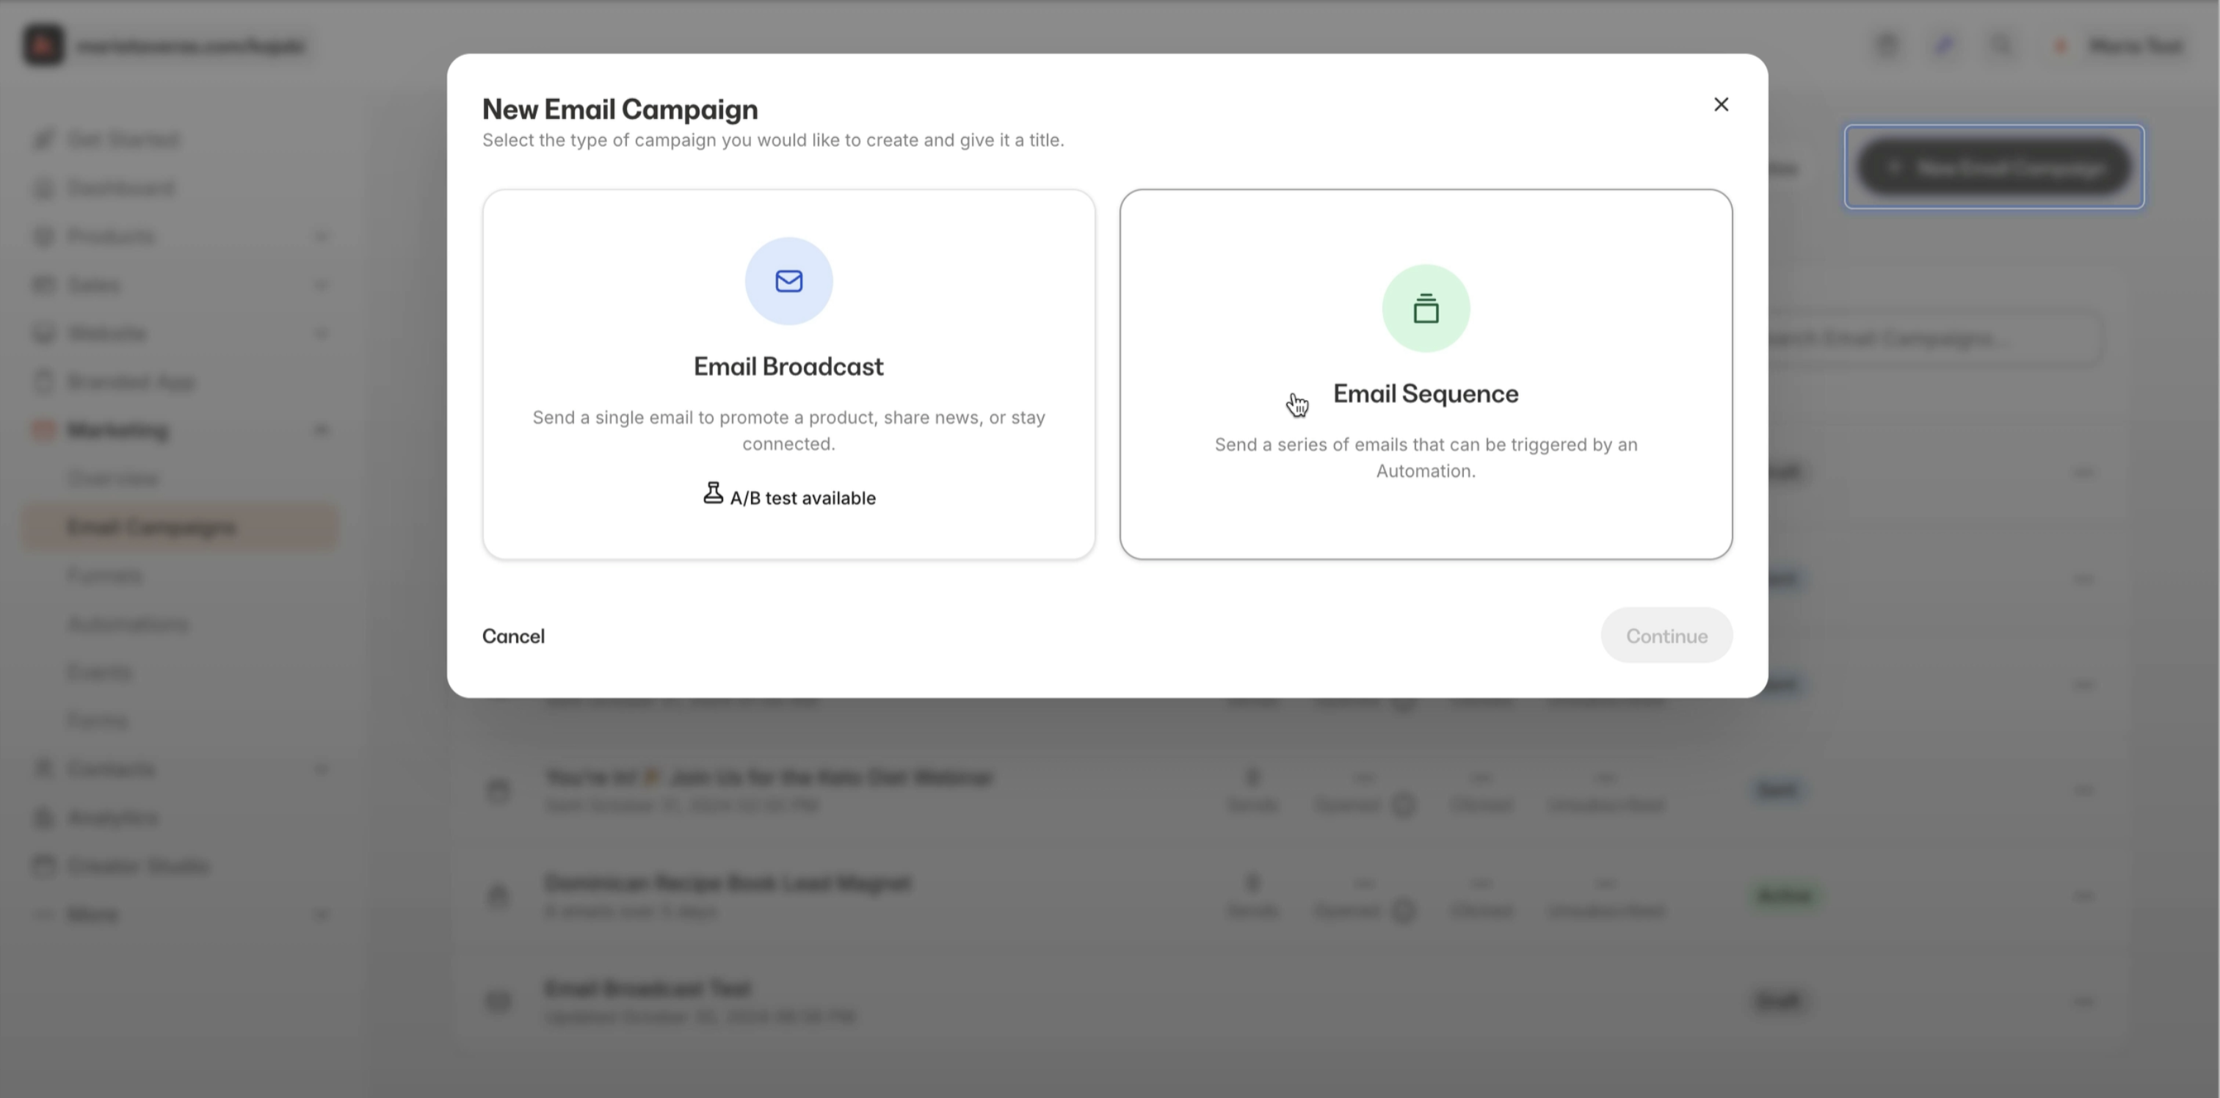Click the Contacts sidebar icon
The image size is (2220, 1098).
pyautogui.click(x=43, y=768)
